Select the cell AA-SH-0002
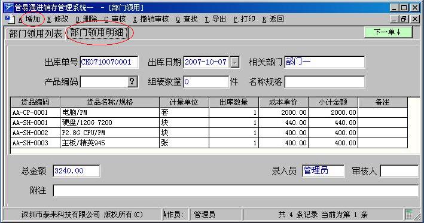The height and width of the screenshot is (223, 424). tap(35, 133)
